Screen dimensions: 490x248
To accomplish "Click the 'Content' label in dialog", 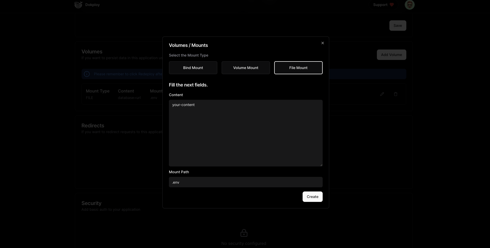I will coord(176,95).
